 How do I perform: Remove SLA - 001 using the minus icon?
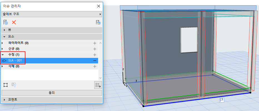(x=95, y=61)
